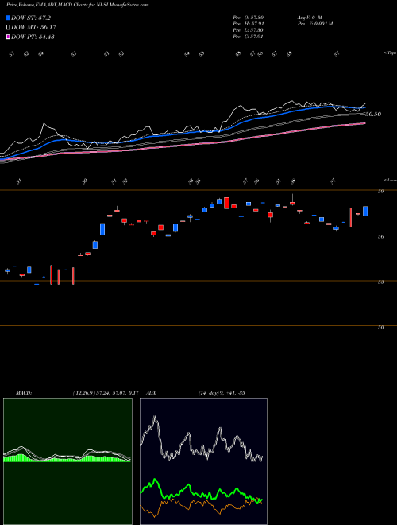Click the last blue candlestick on the right

coord(365,211)
